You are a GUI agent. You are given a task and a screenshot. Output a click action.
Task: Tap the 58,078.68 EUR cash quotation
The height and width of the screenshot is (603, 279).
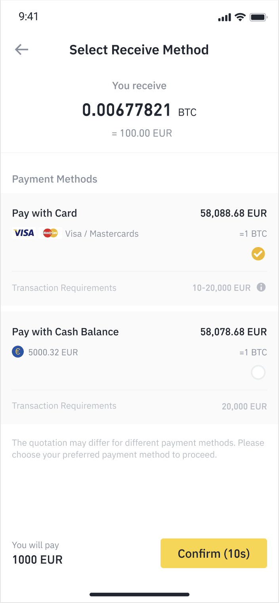point(233,332)
